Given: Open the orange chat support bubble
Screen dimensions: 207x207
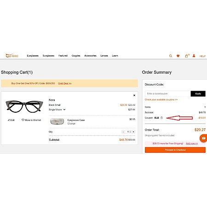Looking at the screenshot, I should click(203, 138).
